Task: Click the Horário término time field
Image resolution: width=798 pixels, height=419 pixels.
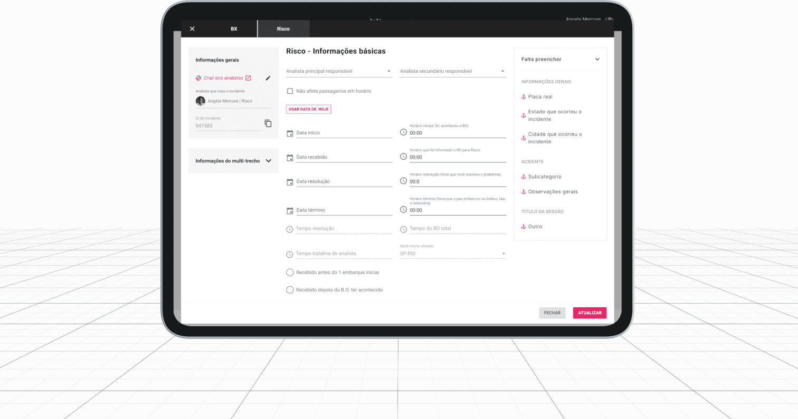Action: click(458, 210)
